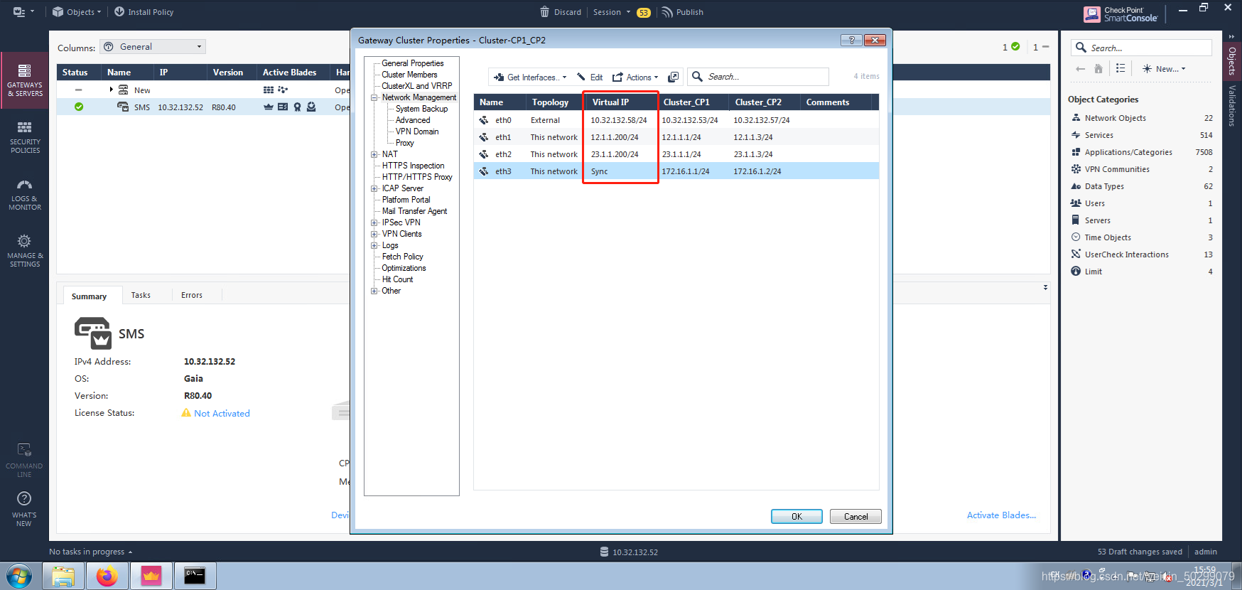
Task: Click back arrow in Objects panel
Action: click(x=1080, y=69)
